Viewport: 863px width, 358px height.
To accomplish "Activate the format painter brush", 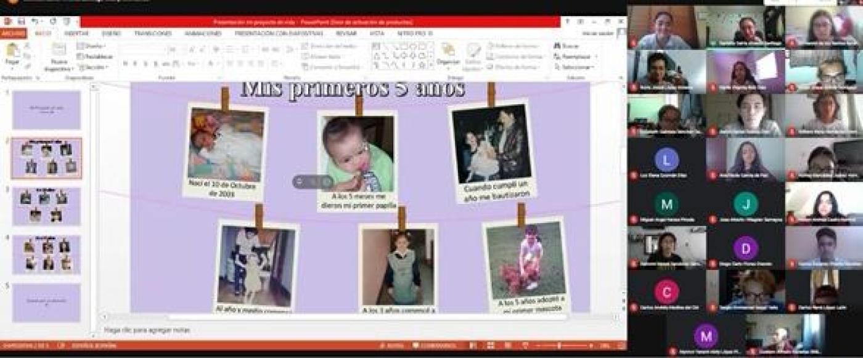I will [27, 67].
